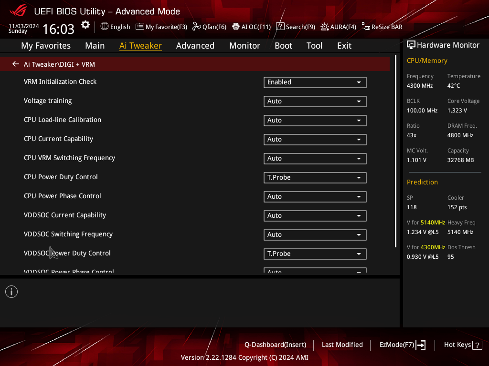This screenshot has height=366, width=489.
Task: Click the 16:03 clock display
Action: coord(58,29)
